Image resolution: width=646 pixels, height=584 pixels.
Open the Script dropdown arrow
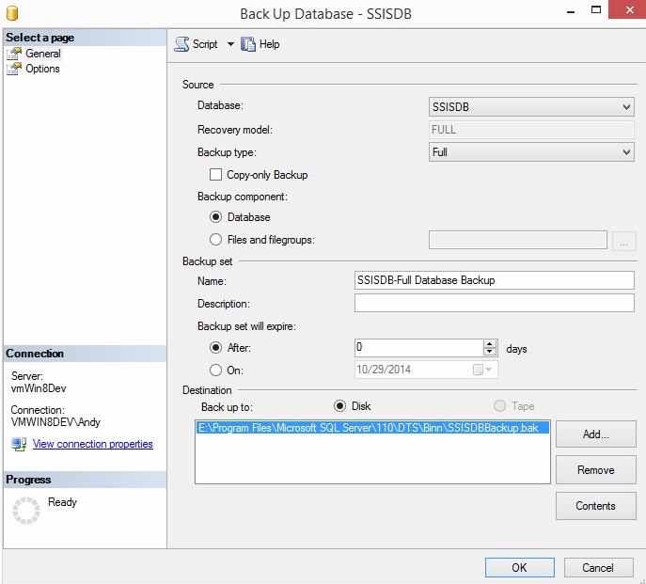230,44
